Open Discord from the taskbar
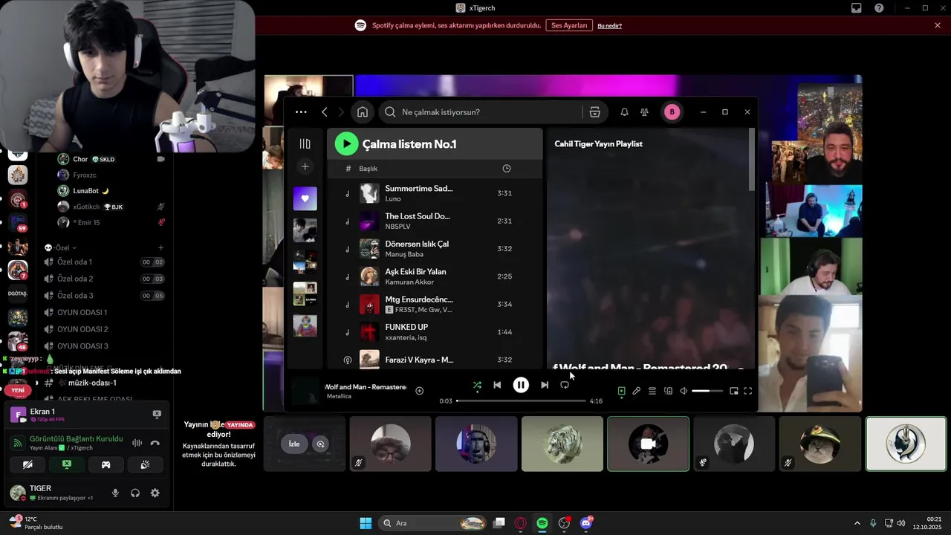The height and width of the screenshot is (535, 951). pyautogui.click(x=586, y=523)
